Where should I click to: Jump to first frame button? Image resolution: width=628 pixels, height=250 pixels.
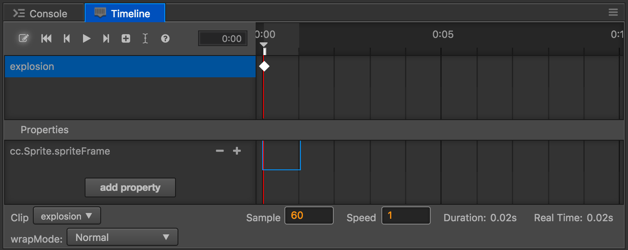46,38
